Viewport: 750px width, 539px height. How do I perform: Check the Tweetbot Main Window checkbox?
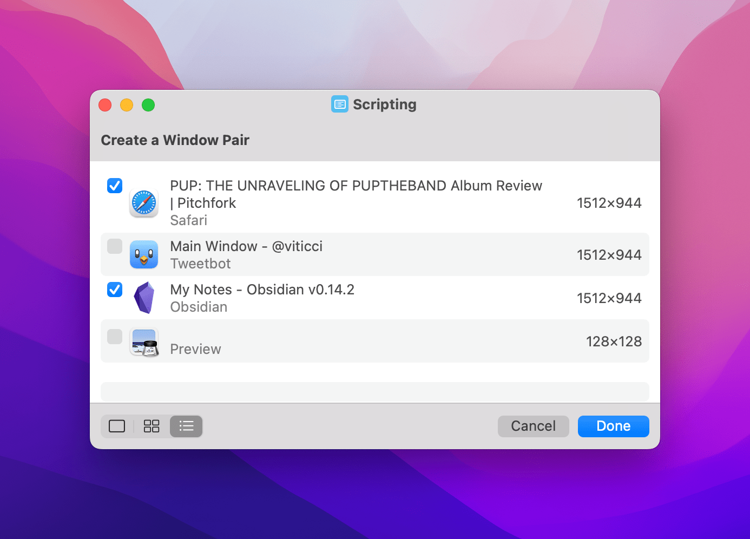(115, 246)
